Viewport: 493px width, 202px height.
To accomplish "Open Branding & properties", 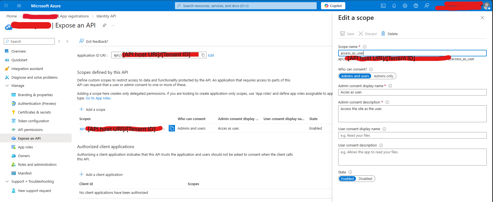I will point(36,95).
